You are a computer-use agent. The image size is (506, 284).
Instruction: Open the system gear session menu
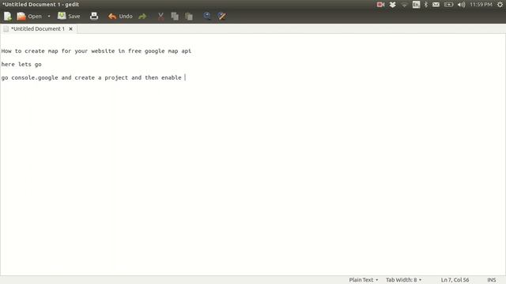(x=500, y=5)
